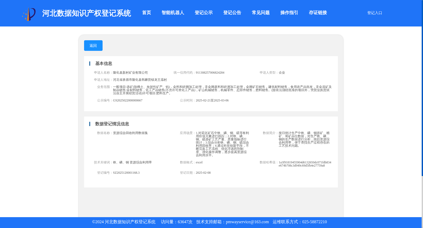Image resolution: width=423 pixels, height=228 pixels.
Task: Click the 登记入口 link
Action: (x=375, y=13)
